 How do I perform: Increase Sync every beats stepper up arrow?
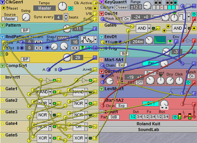[66, 15]
